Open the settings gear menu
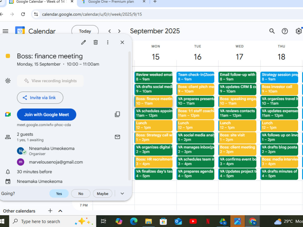Screen dimensions: 303x227 pos(298,31)
